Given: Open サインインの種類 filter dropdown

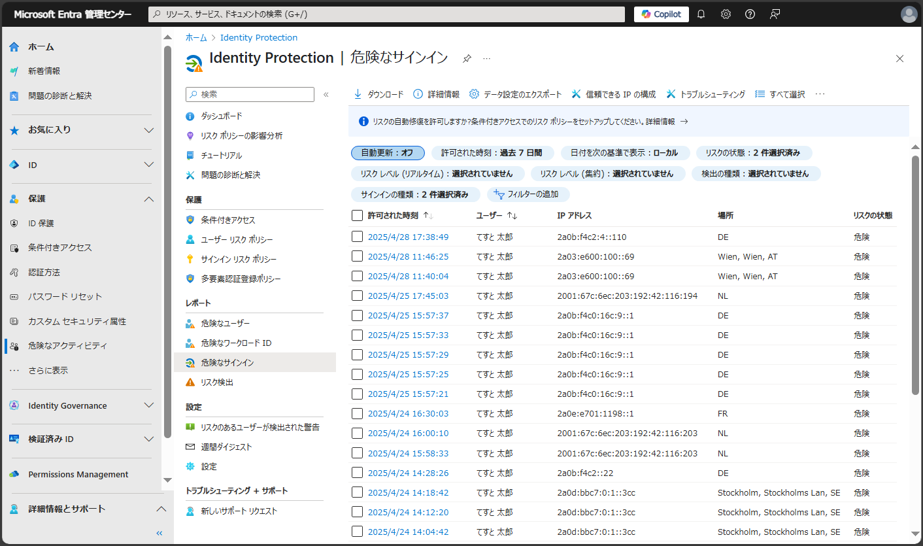Looking at the screenshot, I should click(416, 194).
